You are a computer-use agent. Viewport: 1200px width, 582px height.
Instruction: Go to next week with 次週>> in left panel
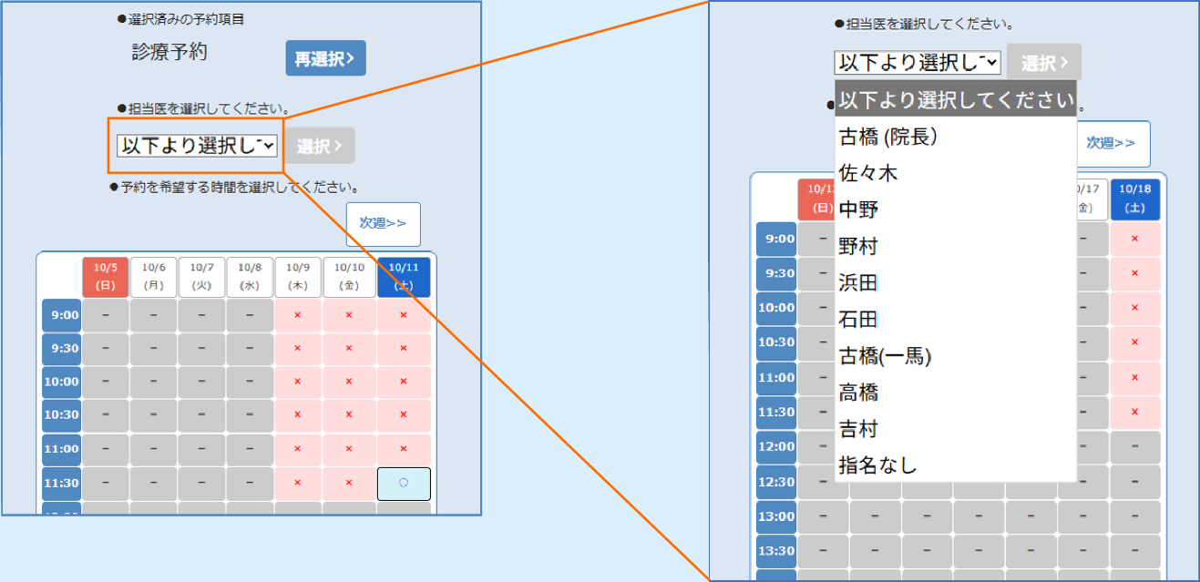(x=383, y=224)
